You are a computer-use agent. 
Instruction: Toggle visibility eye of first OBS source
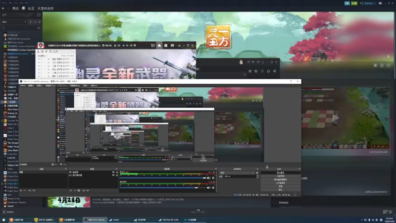[113, 172]
